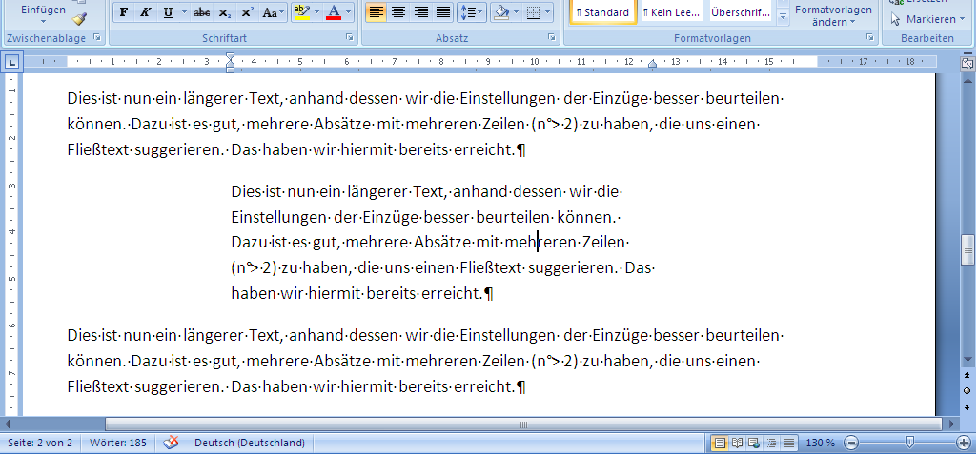Screen dimensions: 978x454
Task: Click the word 'Einstellungen' in indented paragraph
Action: click(x=278, y=218)
